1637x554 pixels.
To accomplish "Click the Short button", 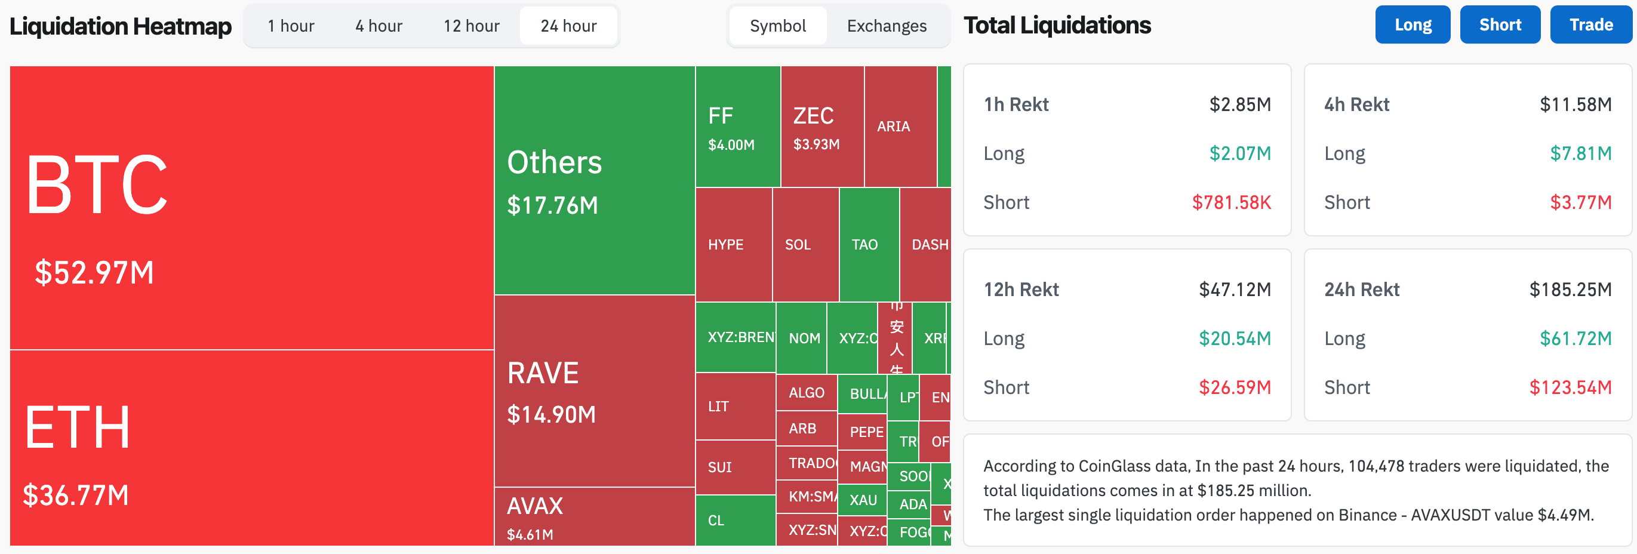I will click(1500, 24).
